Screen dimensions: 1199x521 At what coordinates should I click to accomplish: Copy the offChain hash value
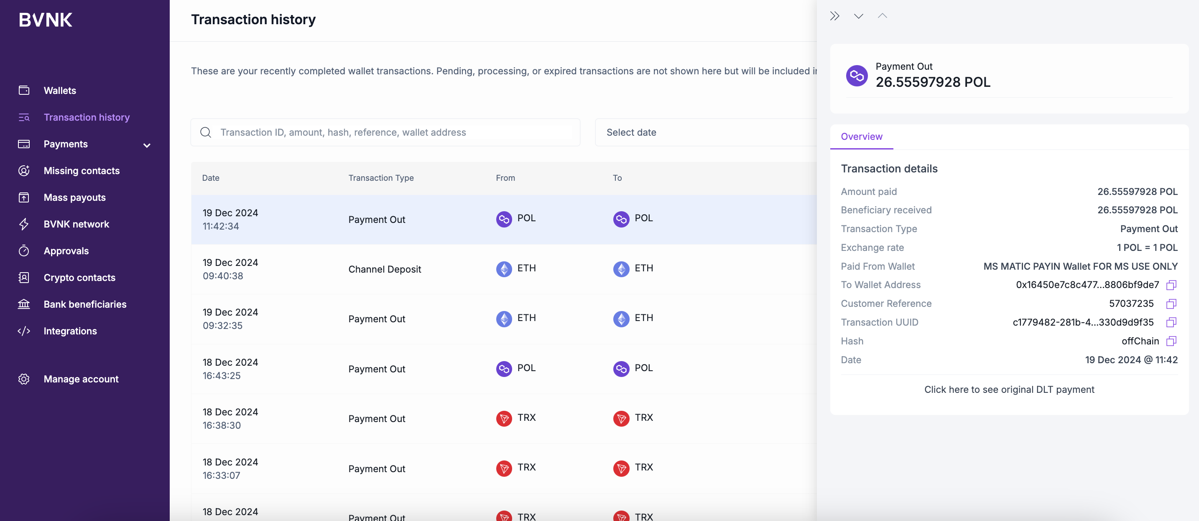[1171, 341]
